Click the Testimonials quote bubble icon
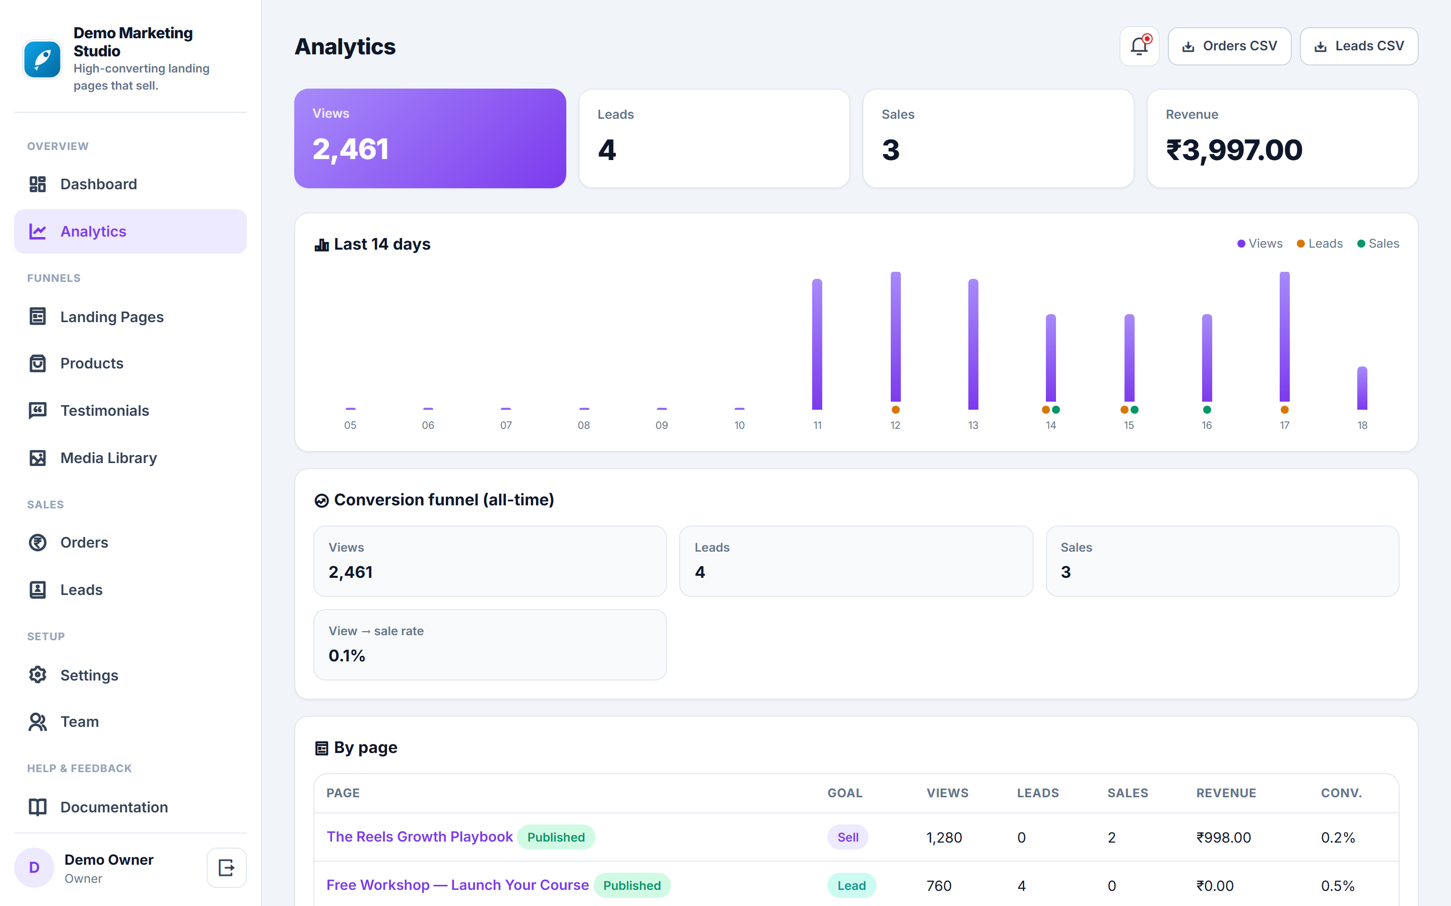 coord(38,410)
